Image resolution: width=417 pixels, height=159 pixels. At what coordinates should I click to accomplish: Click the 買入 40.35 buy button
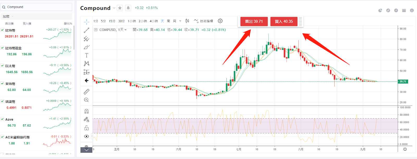tap(284, 22)
